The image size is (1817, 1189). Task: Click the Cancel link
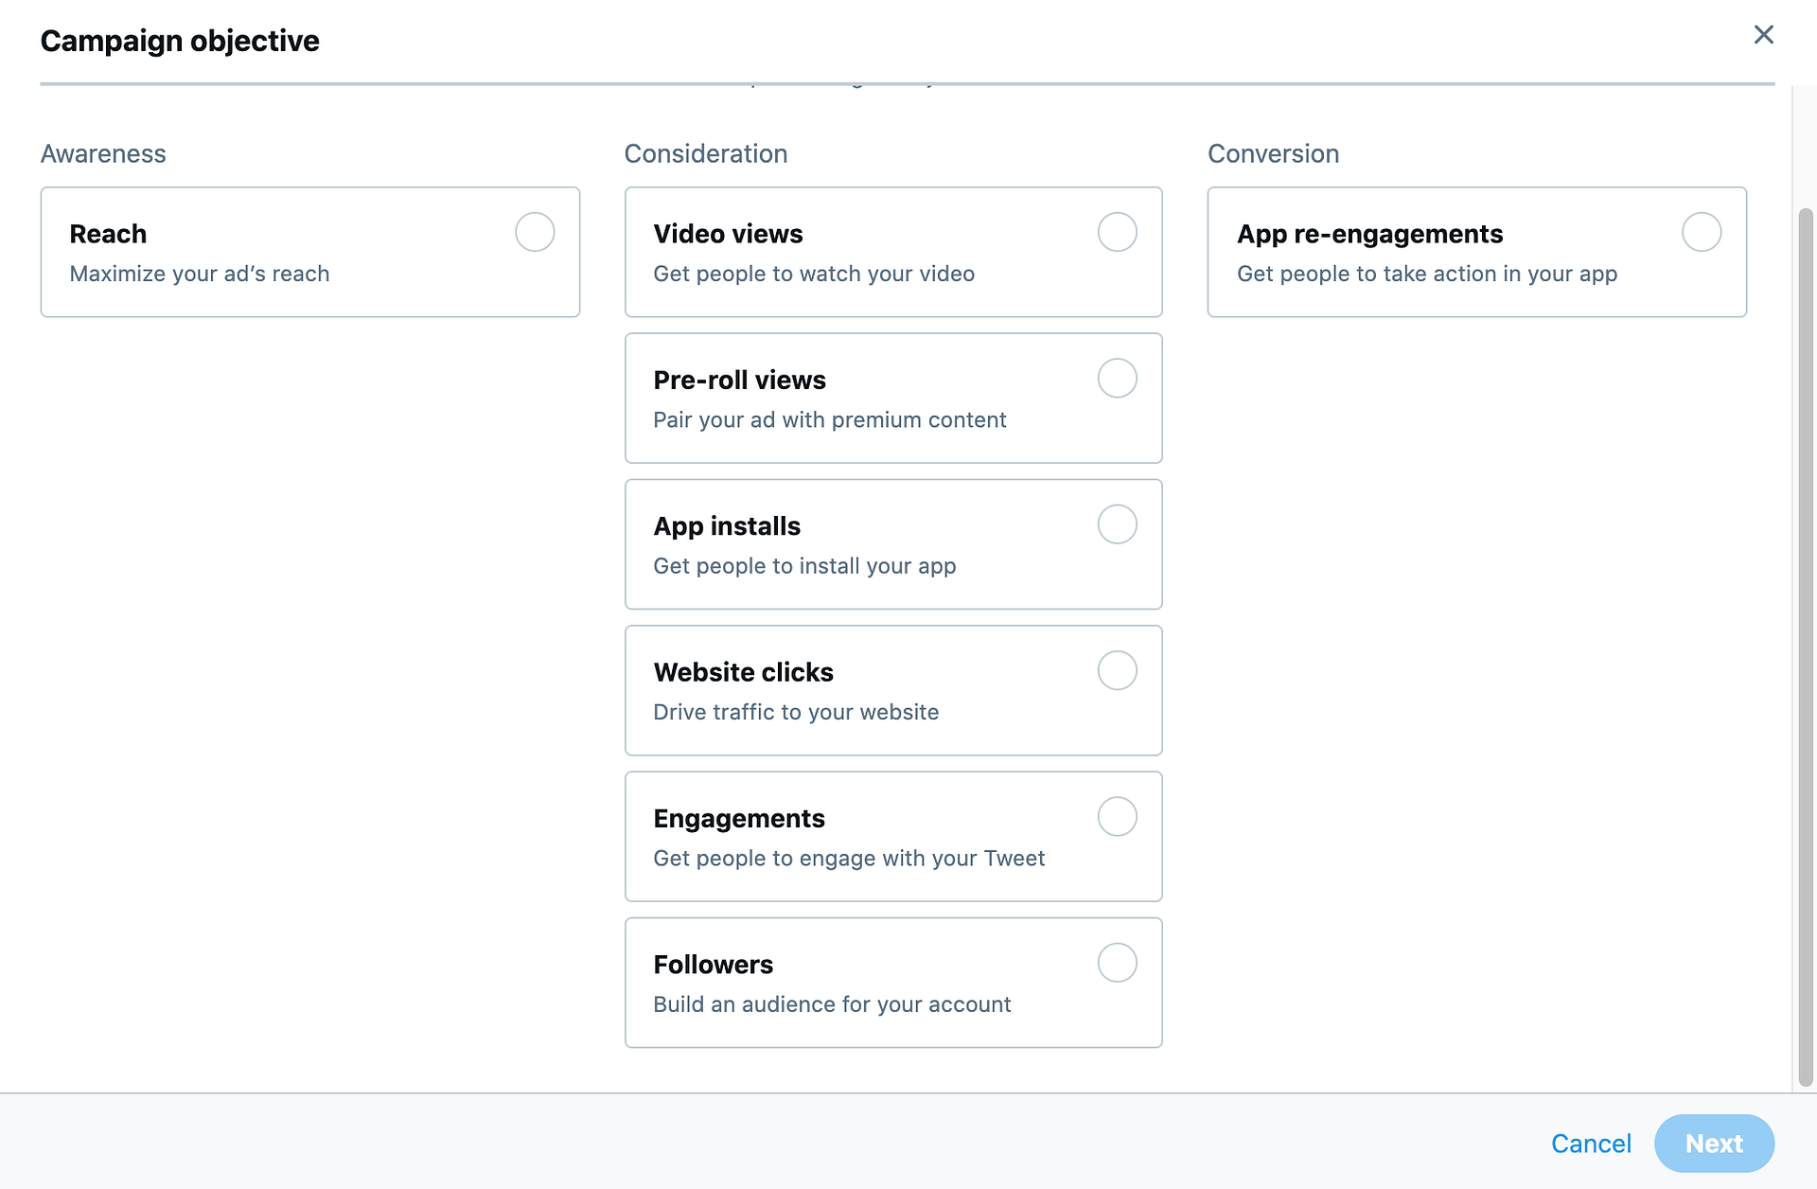pos(1591,1144)
